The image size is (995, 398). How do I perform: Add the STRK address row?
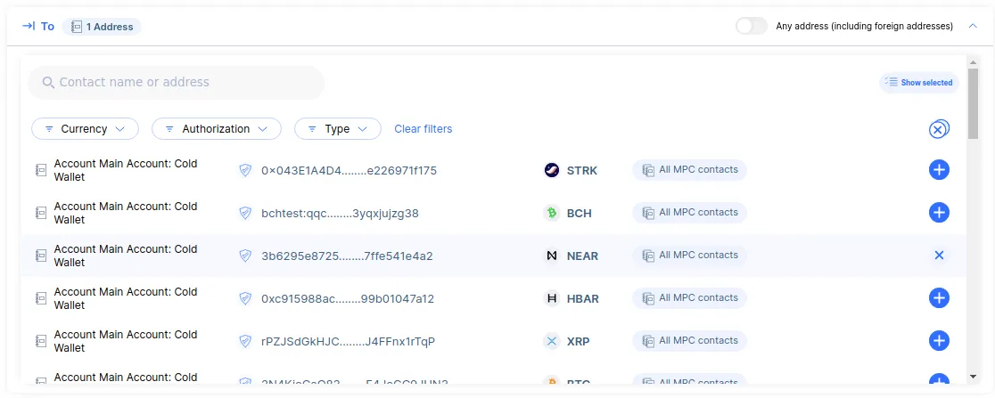pyautogui.click(x=939, y=170)
